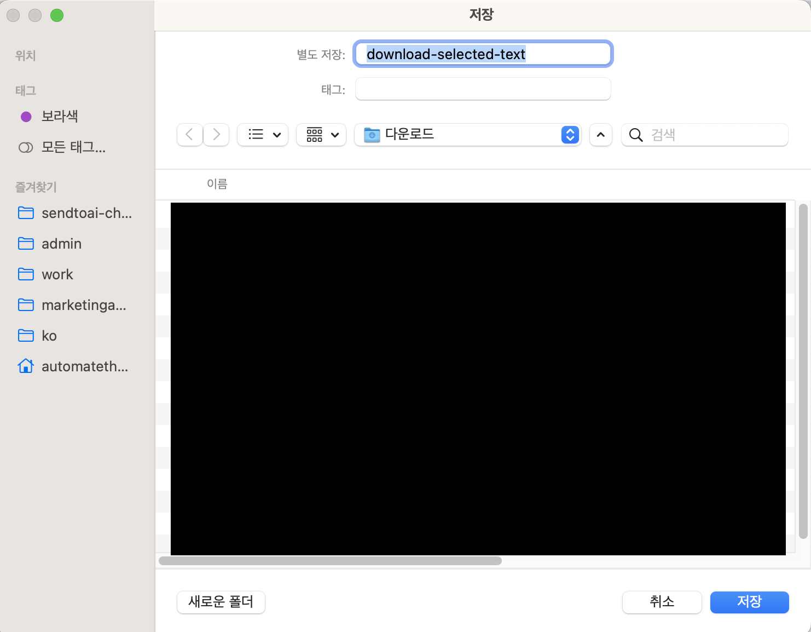
Task: Expand the 다운로드 location popup menu
Action: (x=570, y=135)
